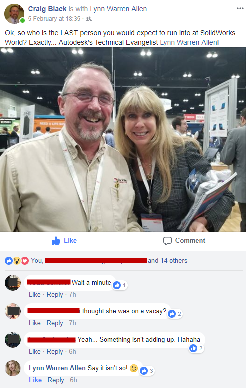This screenshot has width=246, height=388.
Task: Click the friends audience icon next to timestamp
Action: [x=89, y=19]
